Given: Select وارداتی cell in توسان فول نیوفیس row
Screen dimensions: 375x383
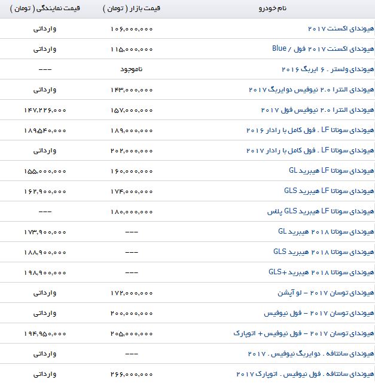Looking at the screenshot, I should (x=45, y=313).
